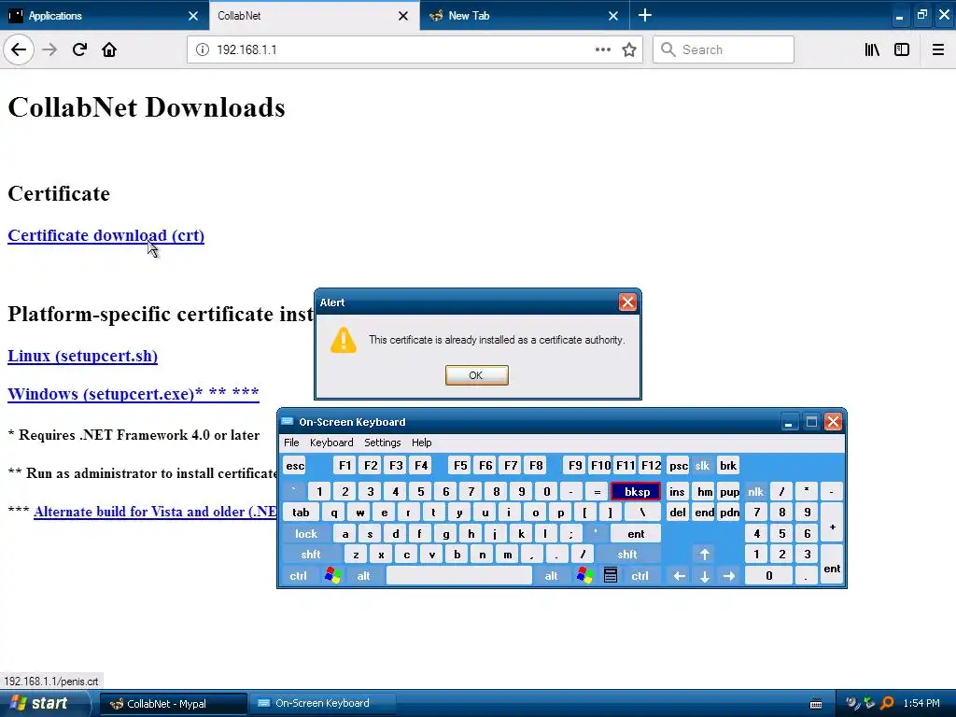Click the space bar key
Viewport: 956px width, 717px height.
coord(459,575)
